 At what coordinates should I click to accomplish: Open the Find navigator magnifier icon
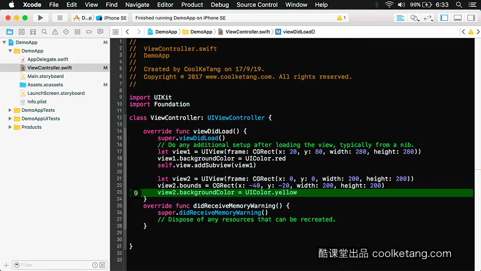pyautogui.click(x=44, y=32)
